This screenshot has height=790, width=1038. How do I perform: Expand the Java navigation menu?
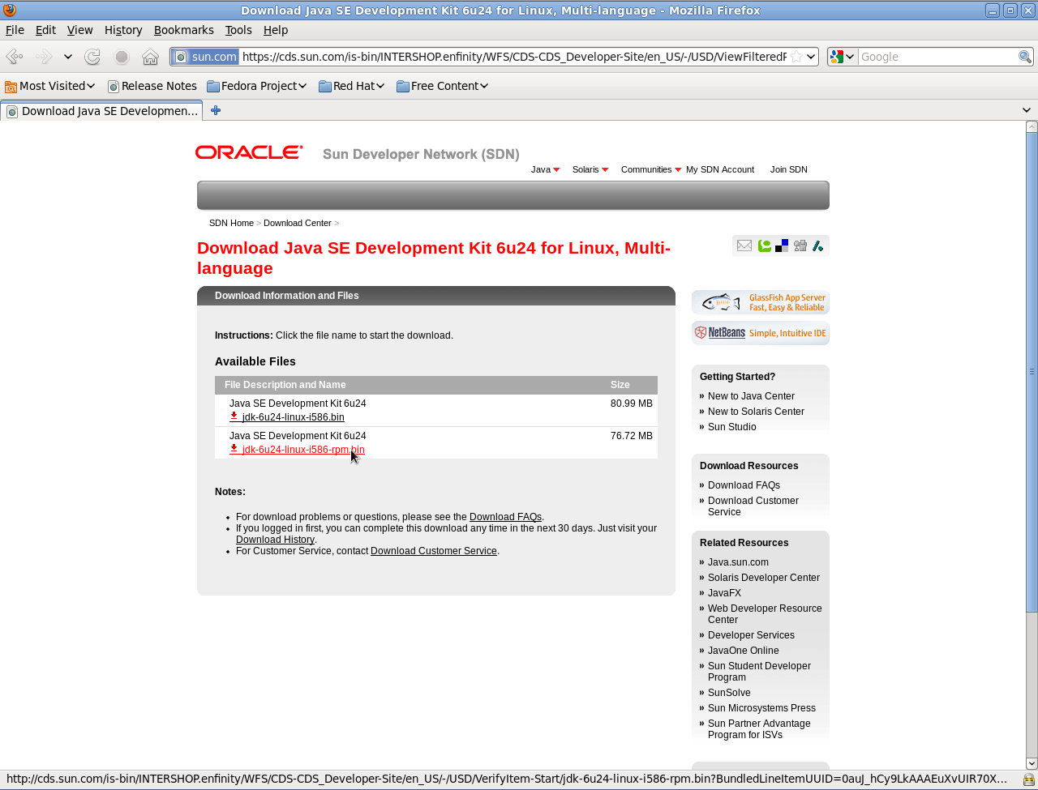[546, 169]
